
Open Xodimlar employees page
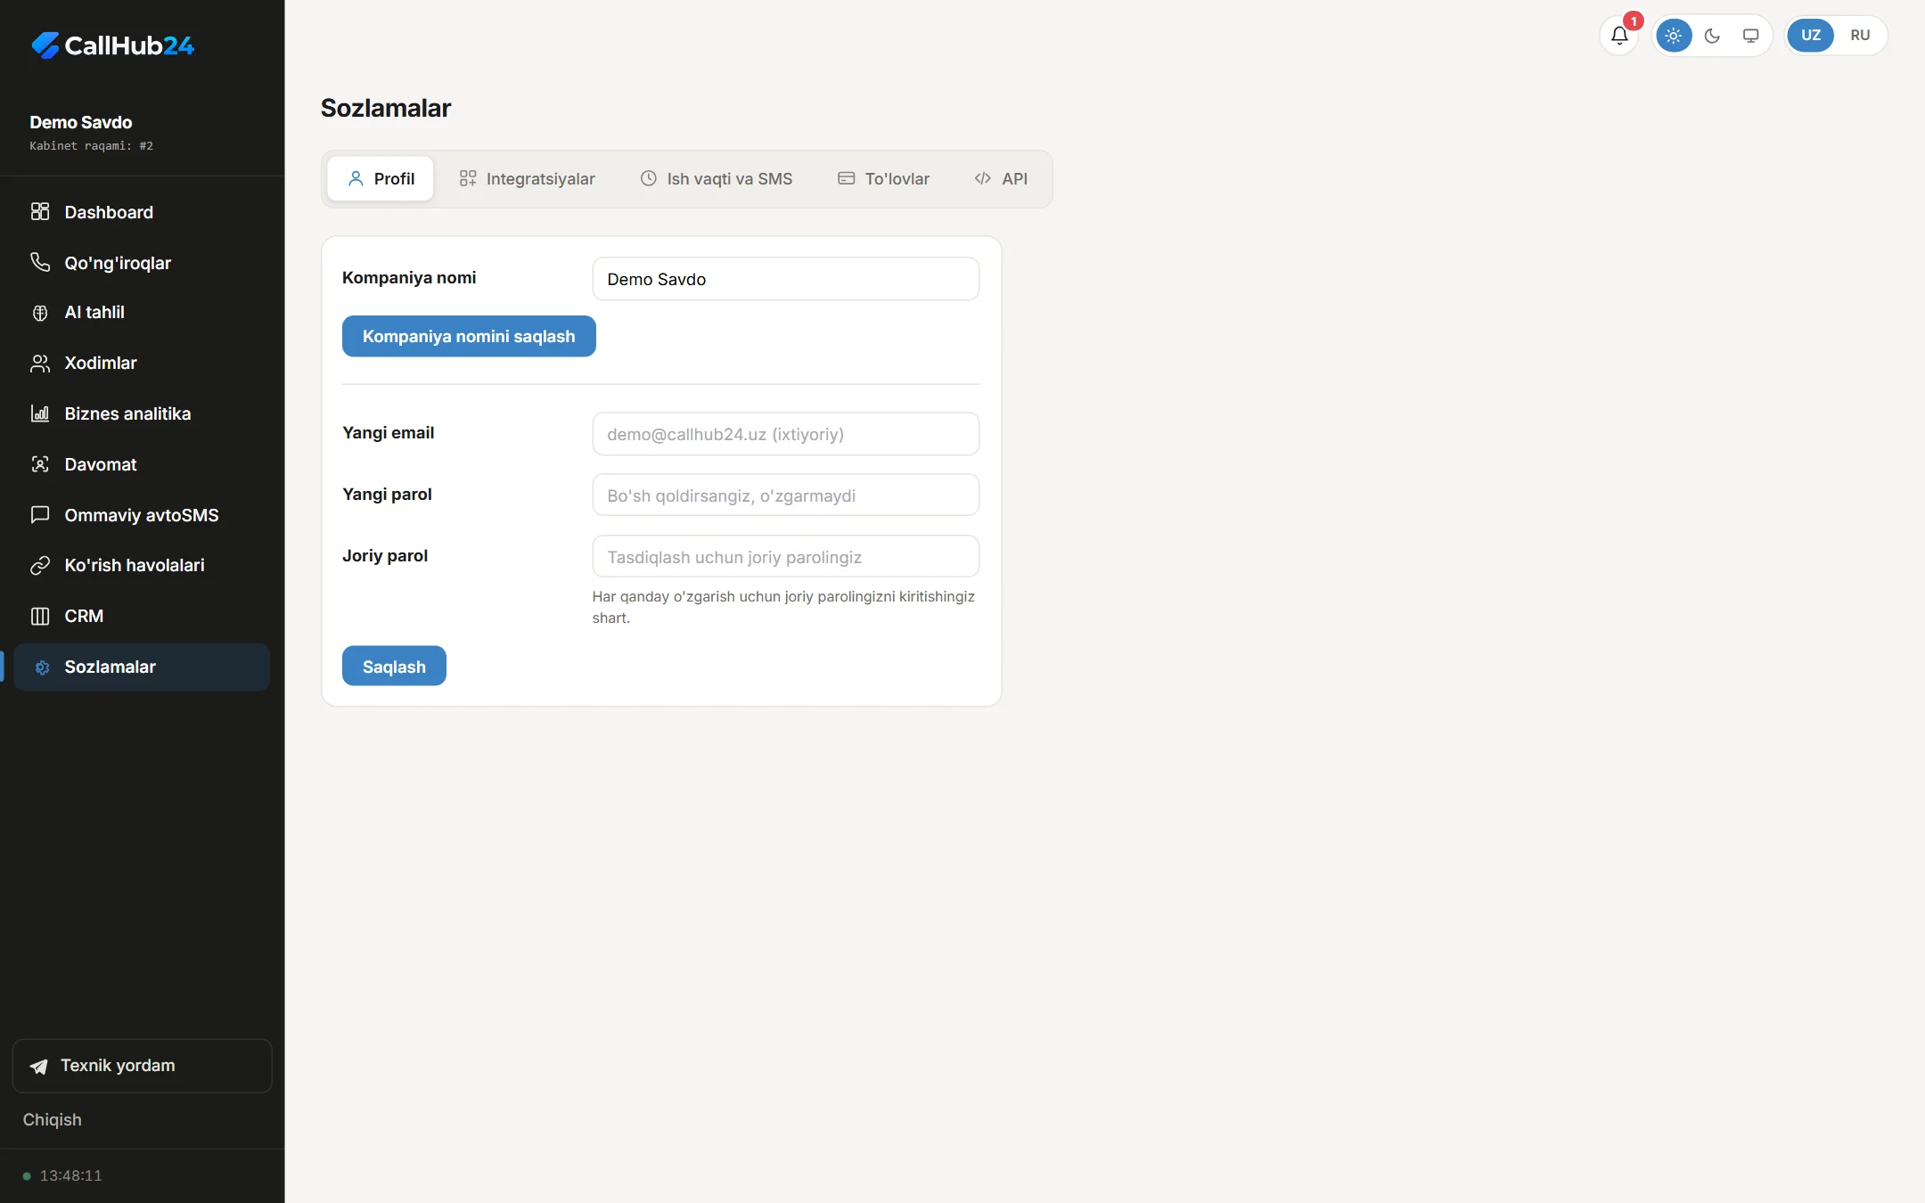142,364
